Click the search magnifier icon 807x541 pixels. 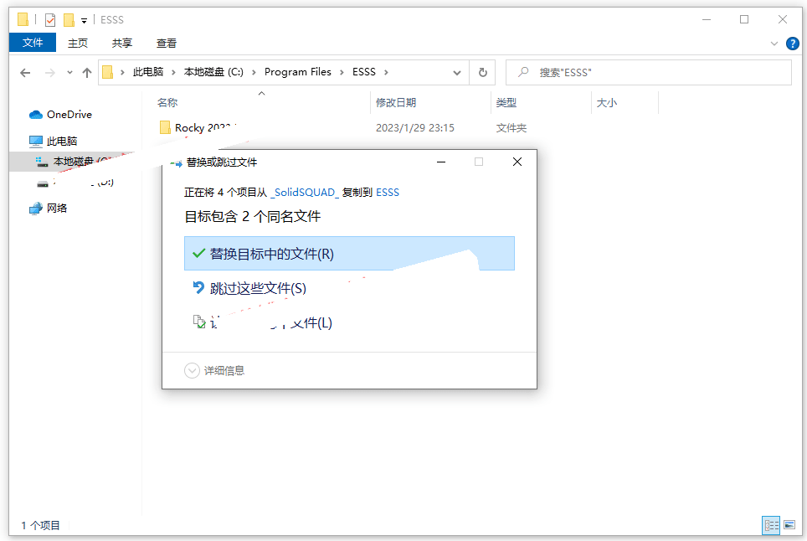point(523,72)
